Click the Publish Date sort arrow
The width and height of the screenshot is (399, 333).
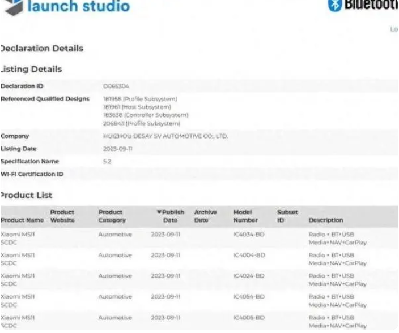pyautogui.click(x=159, y=212)
